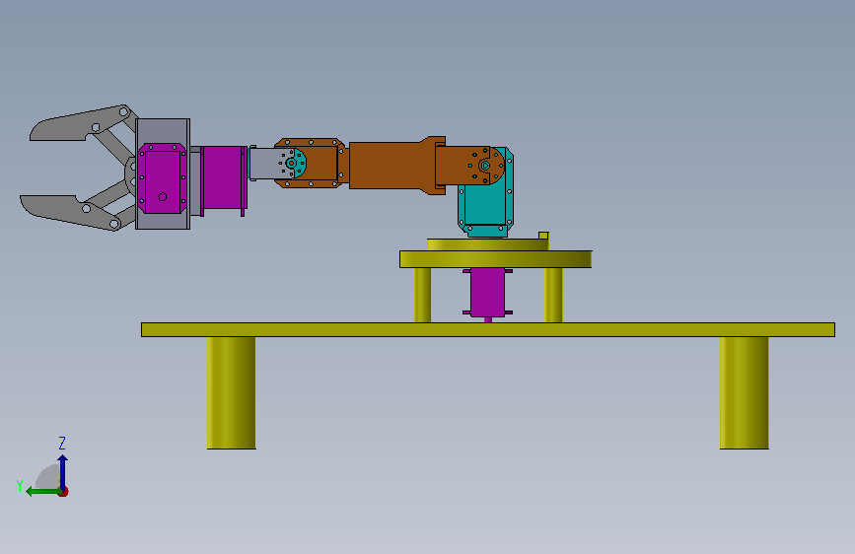This screenshot has width=855, height=554.
Task: Select the magenta base motor under the platform
Action: pyautogui.click(x=487, y=293)
